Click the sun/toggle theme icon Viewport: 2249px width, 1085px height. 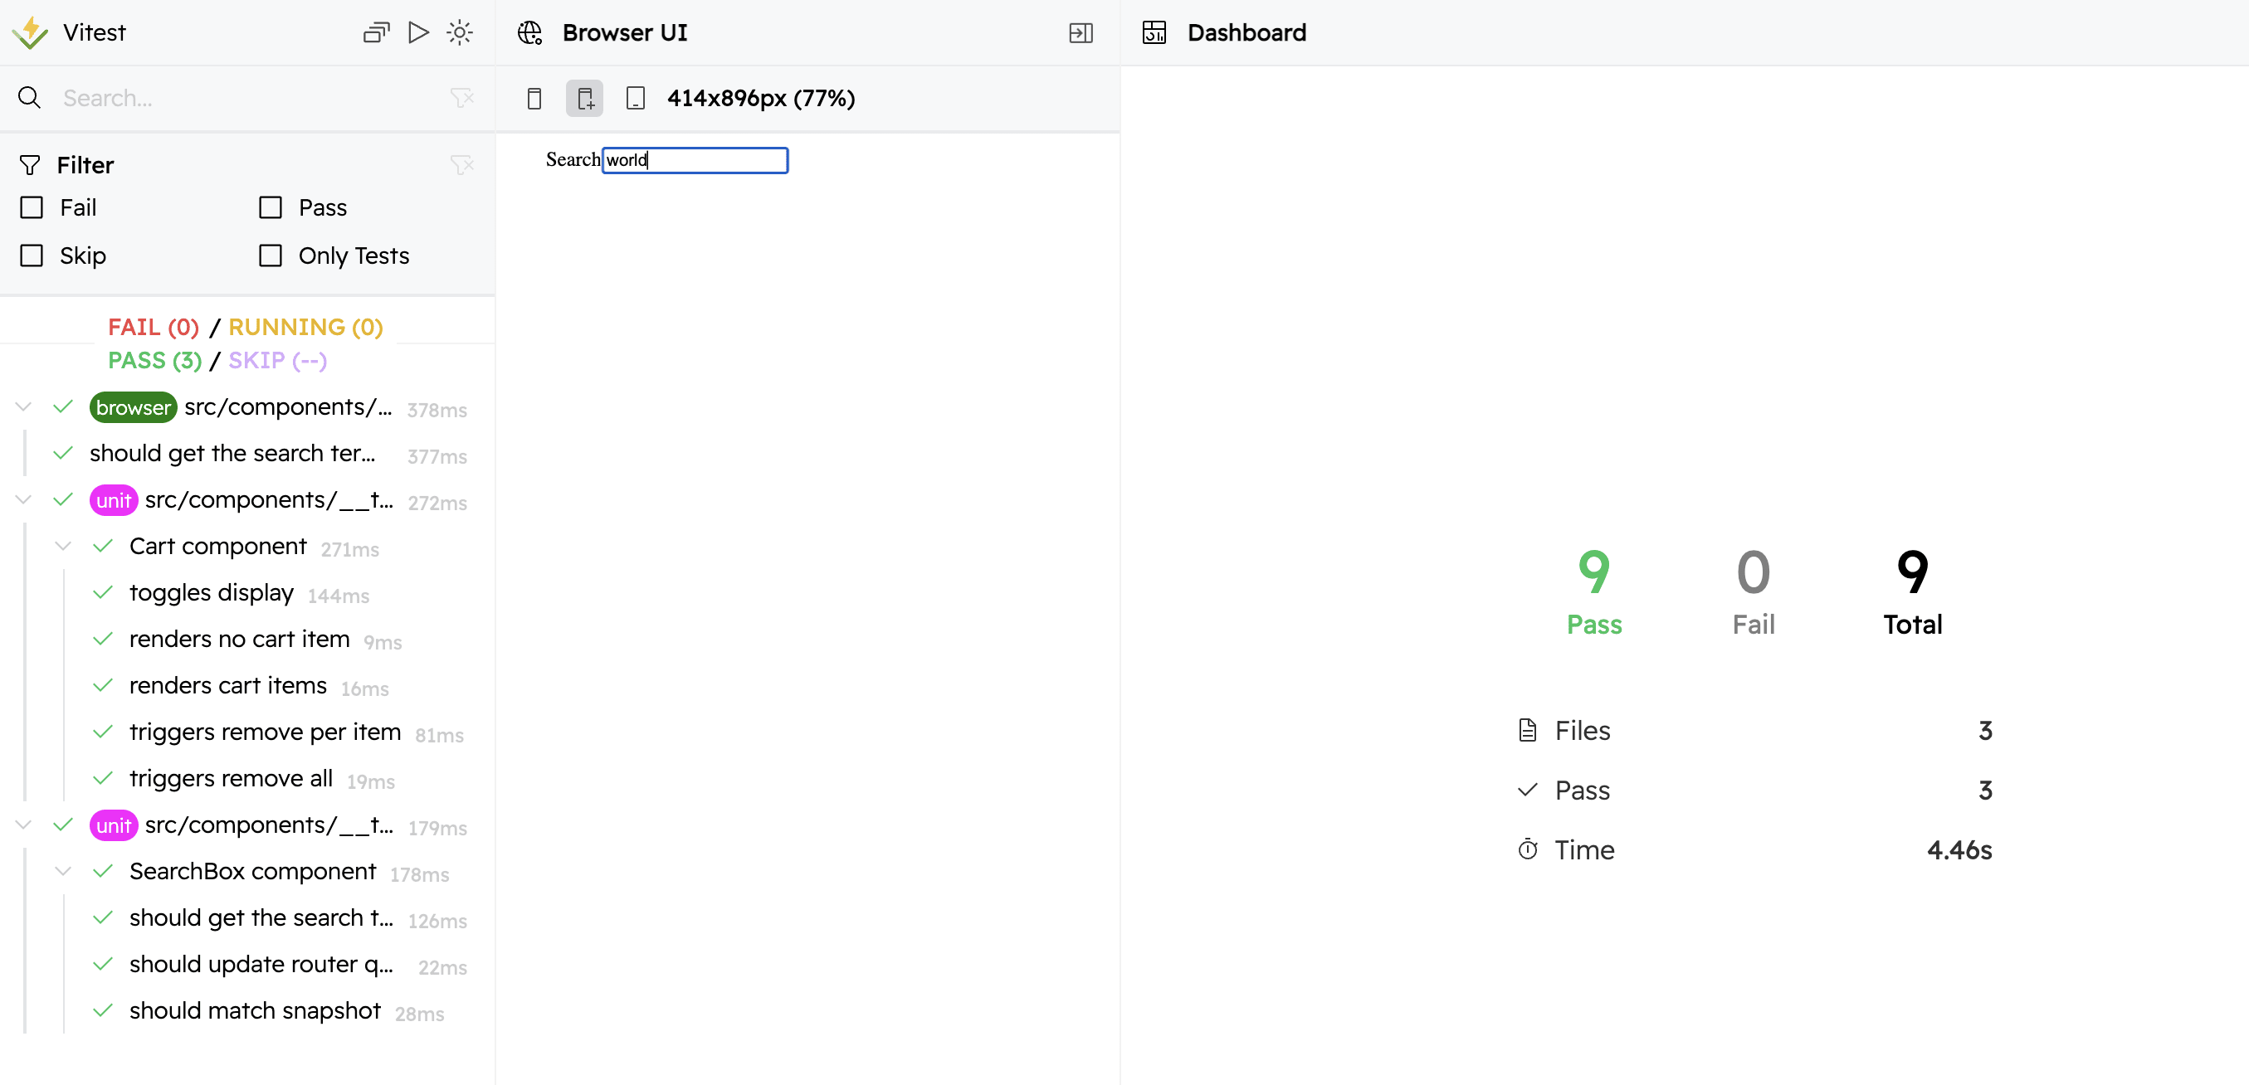[x=461, y=32]
